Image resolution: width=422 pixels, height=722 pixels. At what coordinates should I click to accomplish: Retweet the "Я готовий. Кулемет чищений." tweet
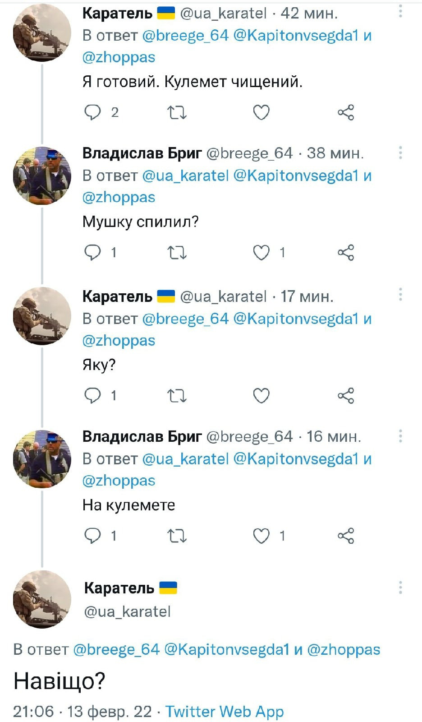177,112
